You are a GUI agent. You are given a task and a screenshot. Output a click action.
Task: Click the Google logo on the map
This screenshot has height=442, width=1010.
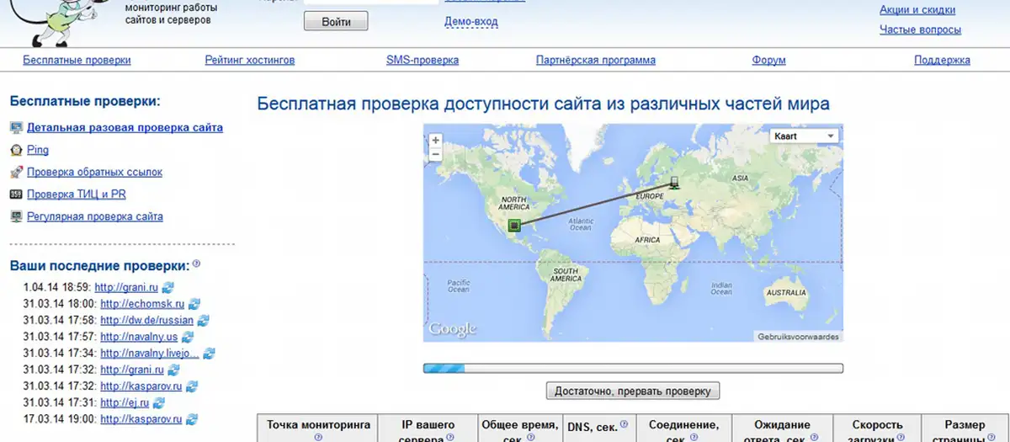click(453, 329)
